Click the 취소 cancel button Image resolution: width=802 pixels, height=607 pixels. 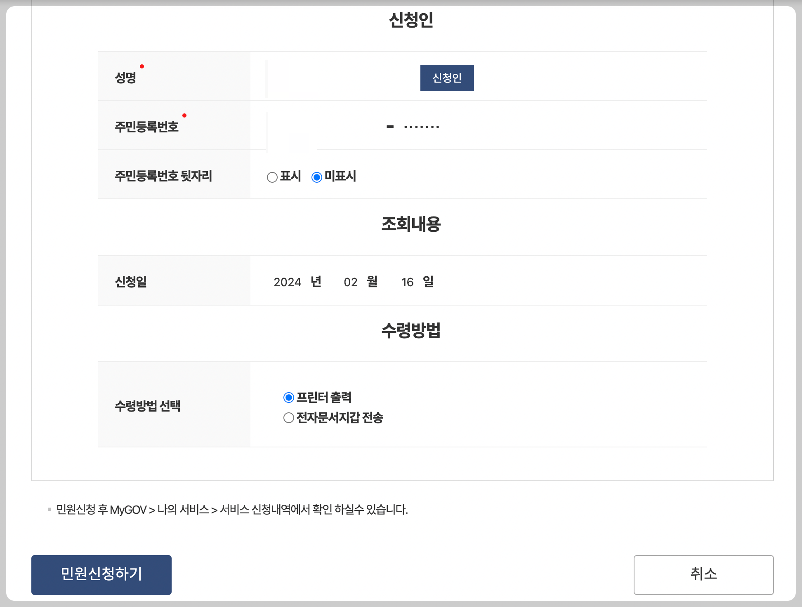point(703,574)
